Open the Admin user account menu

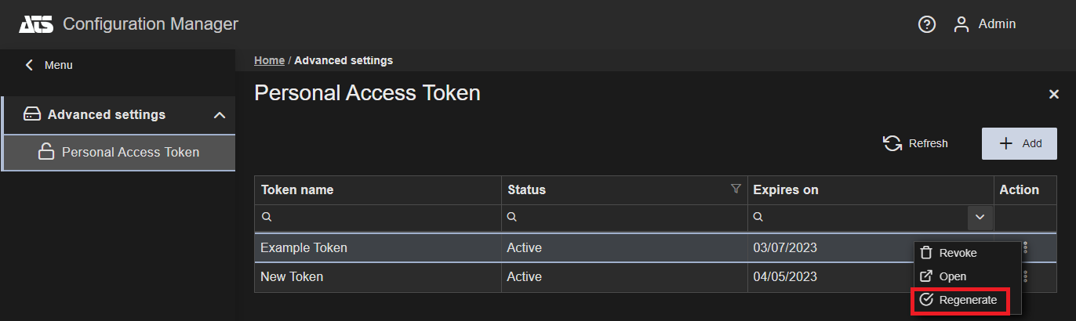pos(985,24)
